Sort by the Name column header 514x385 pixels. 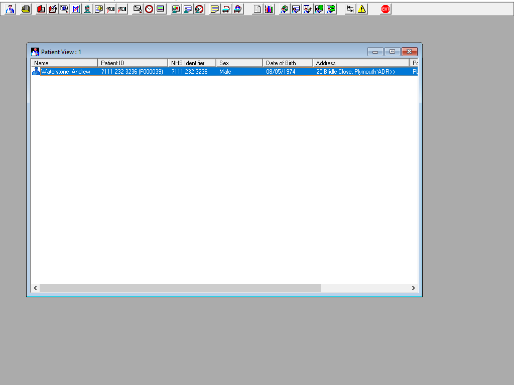(64, 63)
